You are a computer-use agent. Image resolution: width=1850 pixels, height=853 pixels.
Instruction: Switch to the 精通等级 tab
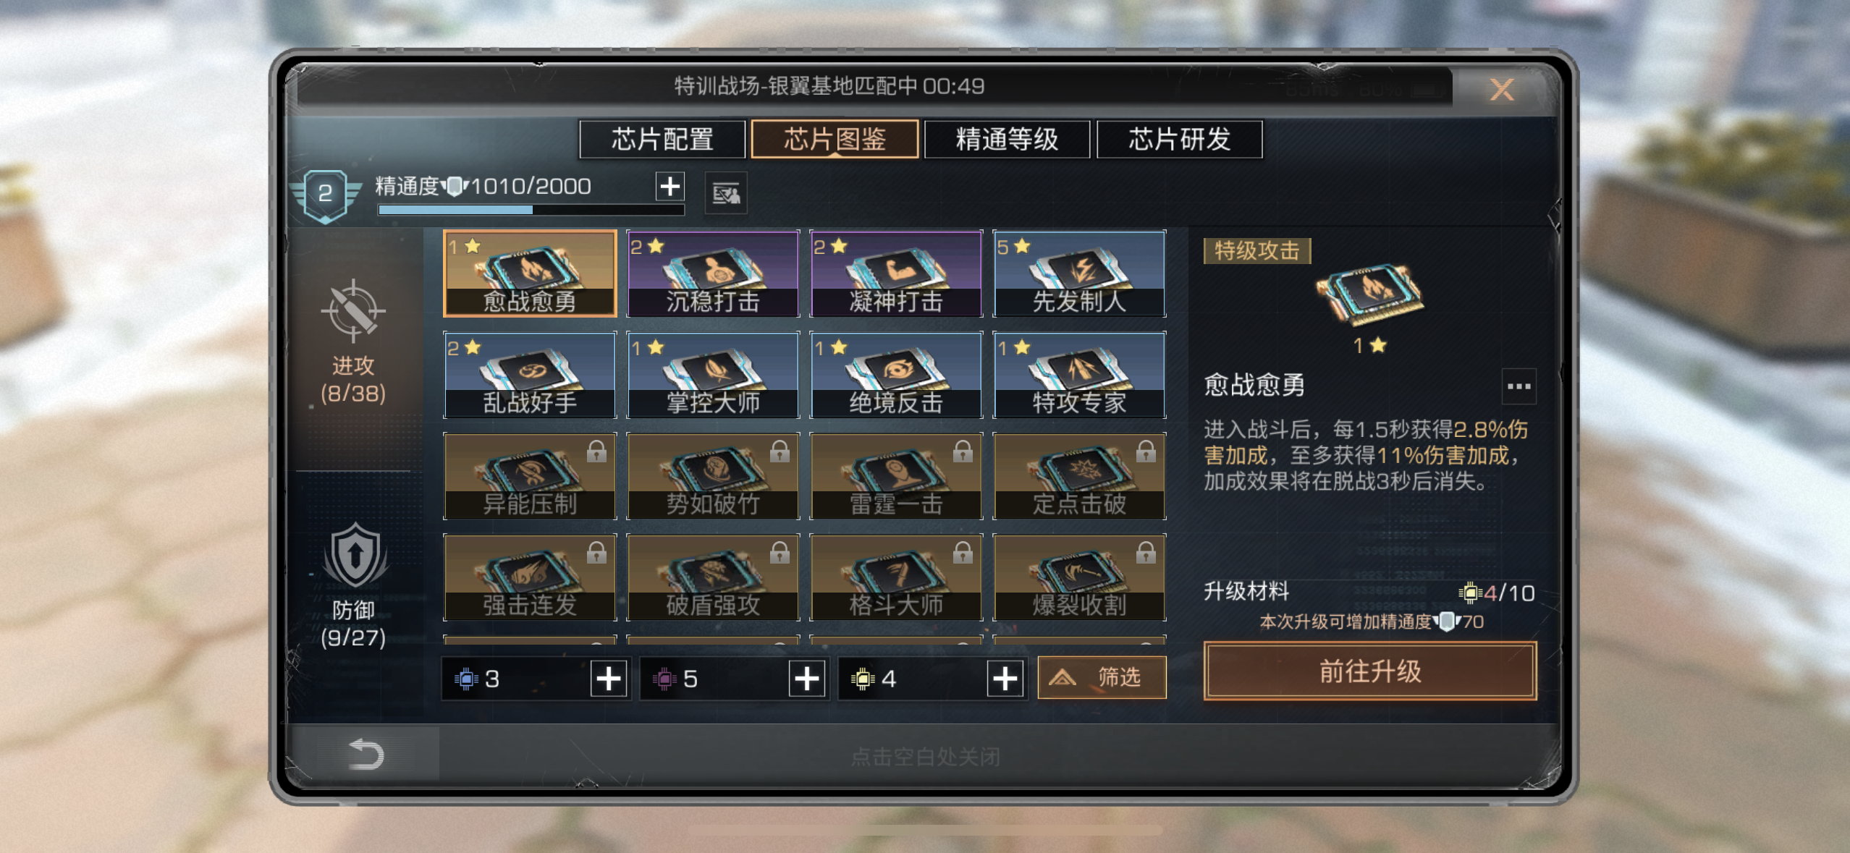1007,139
